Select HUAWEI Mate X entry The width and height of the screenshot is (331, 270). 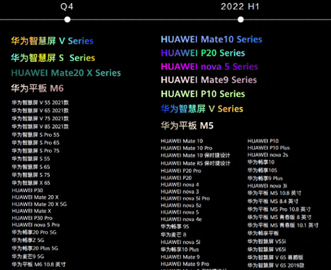pos(31,211)
